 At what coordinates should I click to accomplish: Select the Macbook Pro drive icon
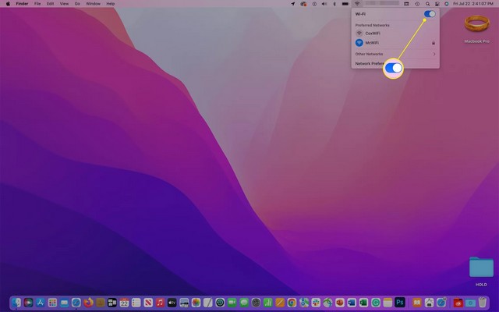(x=476, y=25)
